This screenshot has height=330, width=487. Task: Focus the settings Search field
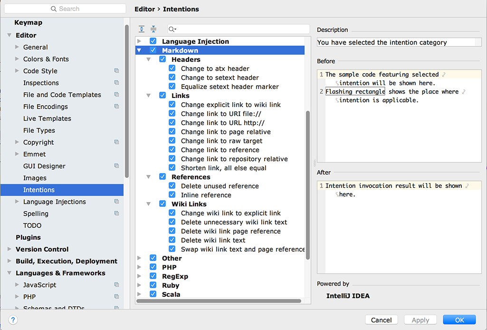pyautogui.click(x=65, y=9)
